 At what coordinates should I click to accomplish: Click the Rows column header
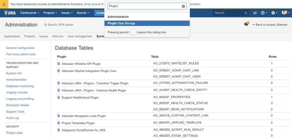pyautogui.click(x=273, y=57)
